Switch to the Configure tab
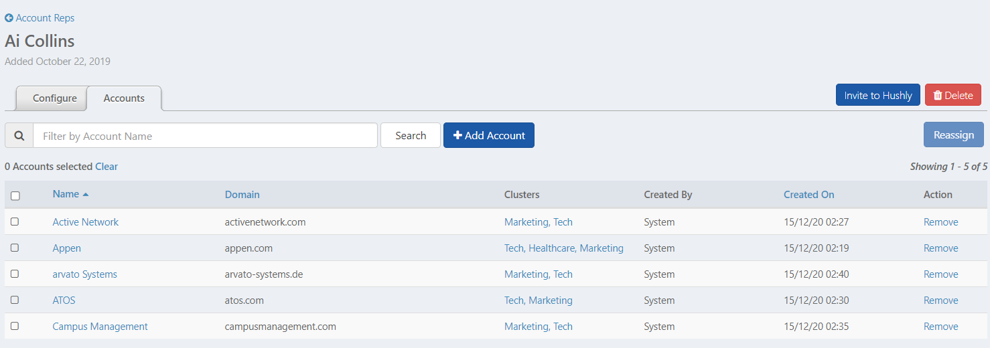This screenshot has width=990, height=348. click(x=54, y=98)
